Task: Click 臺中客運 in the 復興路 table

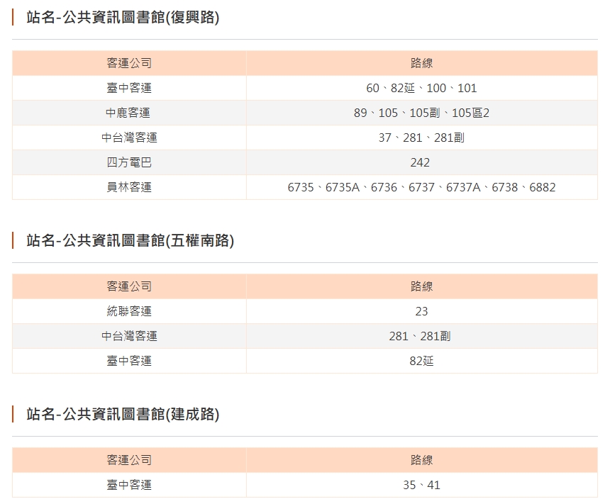Action: (x=129, y=88)
